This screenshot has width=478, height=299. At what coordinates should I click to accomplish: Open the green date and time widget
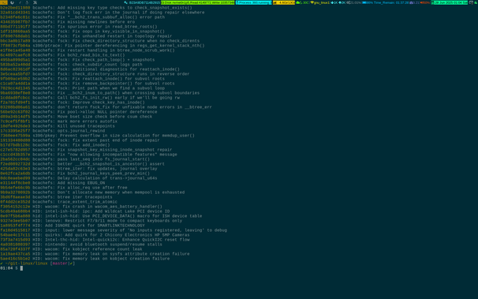coord(450,2)
